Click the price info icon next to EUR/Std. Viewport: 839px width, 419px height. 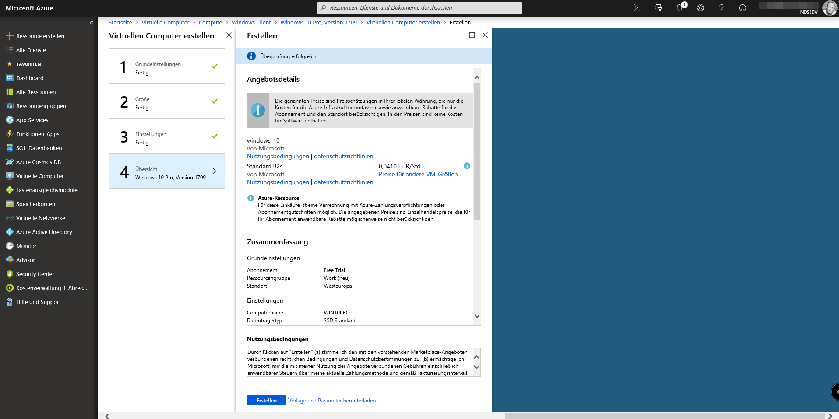467,166
